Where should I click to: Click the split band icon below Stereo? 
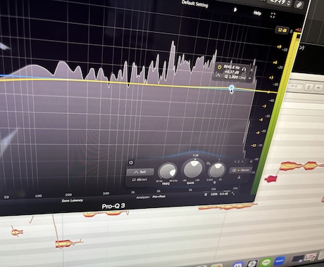(x=239, y=177)
